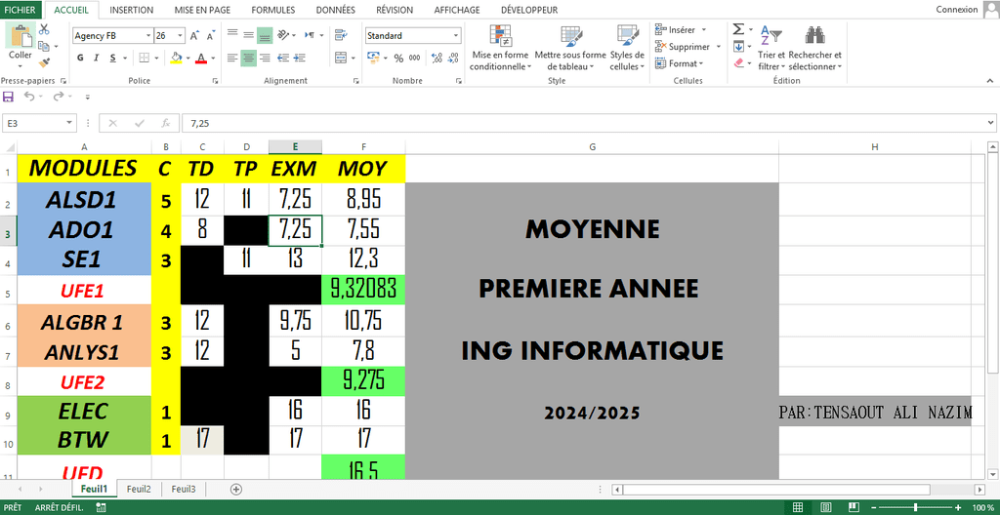Image resolution: width=1000 pixels, height=515 pixels.
Task: Click the Copy icon
Action: click(x=43, y=46)
